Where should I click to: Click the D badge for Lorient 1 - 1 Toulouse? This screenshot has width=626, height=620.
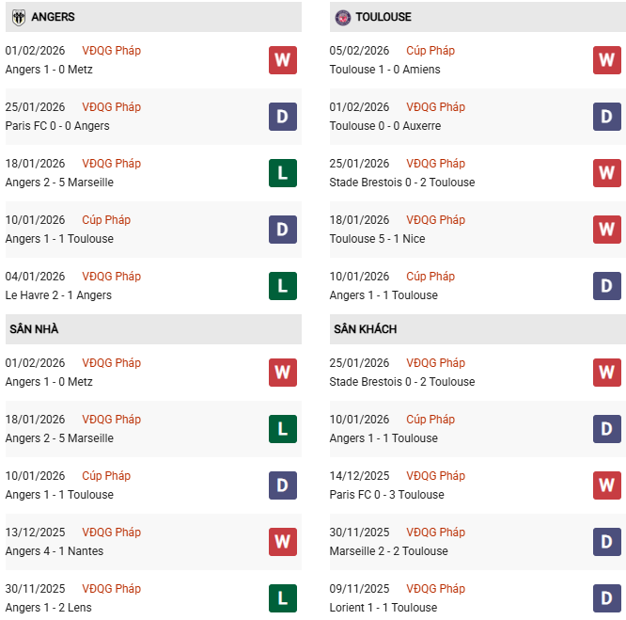click(607, 598)
